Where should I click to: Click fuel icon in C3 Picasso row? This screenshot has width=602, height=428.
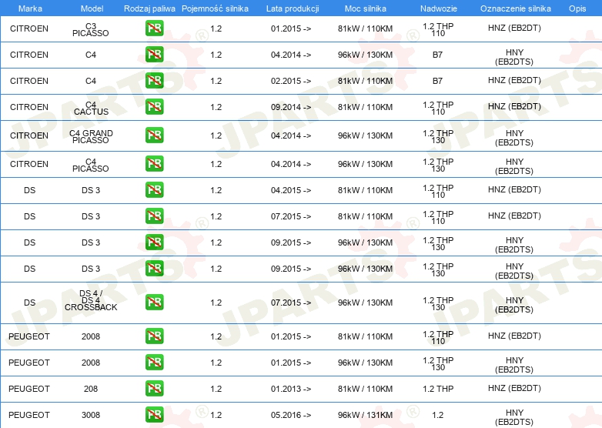click(154, 28)
